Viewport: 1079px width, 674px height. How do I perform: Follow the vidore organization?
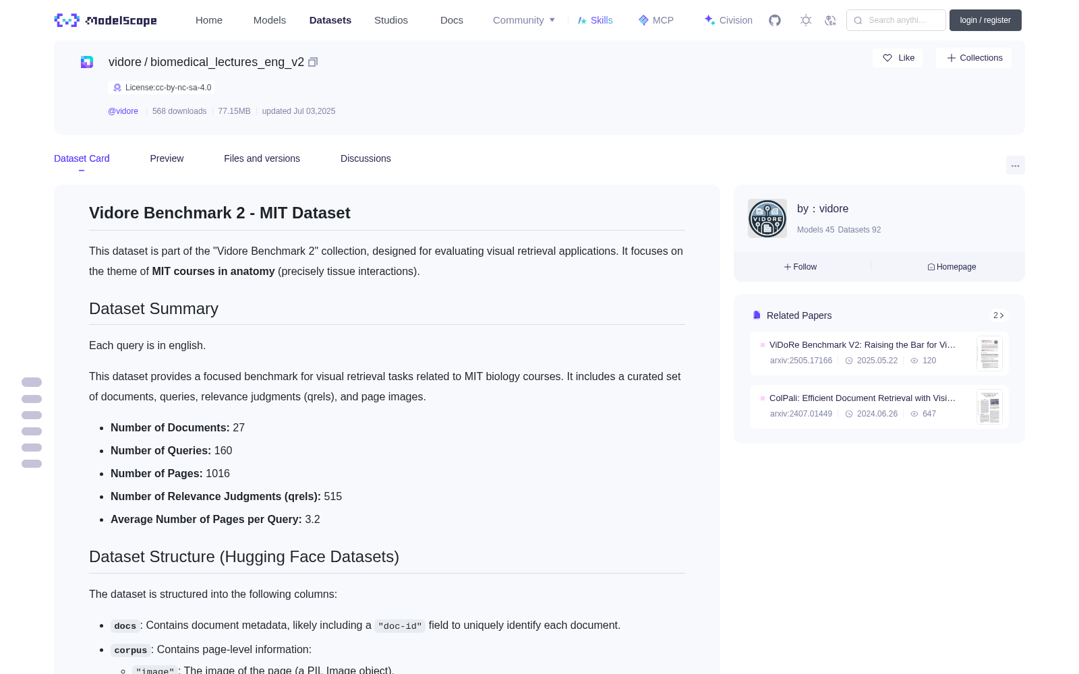click(x=800, y=267)
